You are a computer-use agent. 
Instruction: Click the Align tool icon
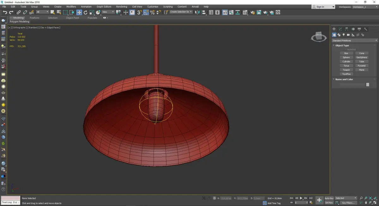(x=204, y=12)
